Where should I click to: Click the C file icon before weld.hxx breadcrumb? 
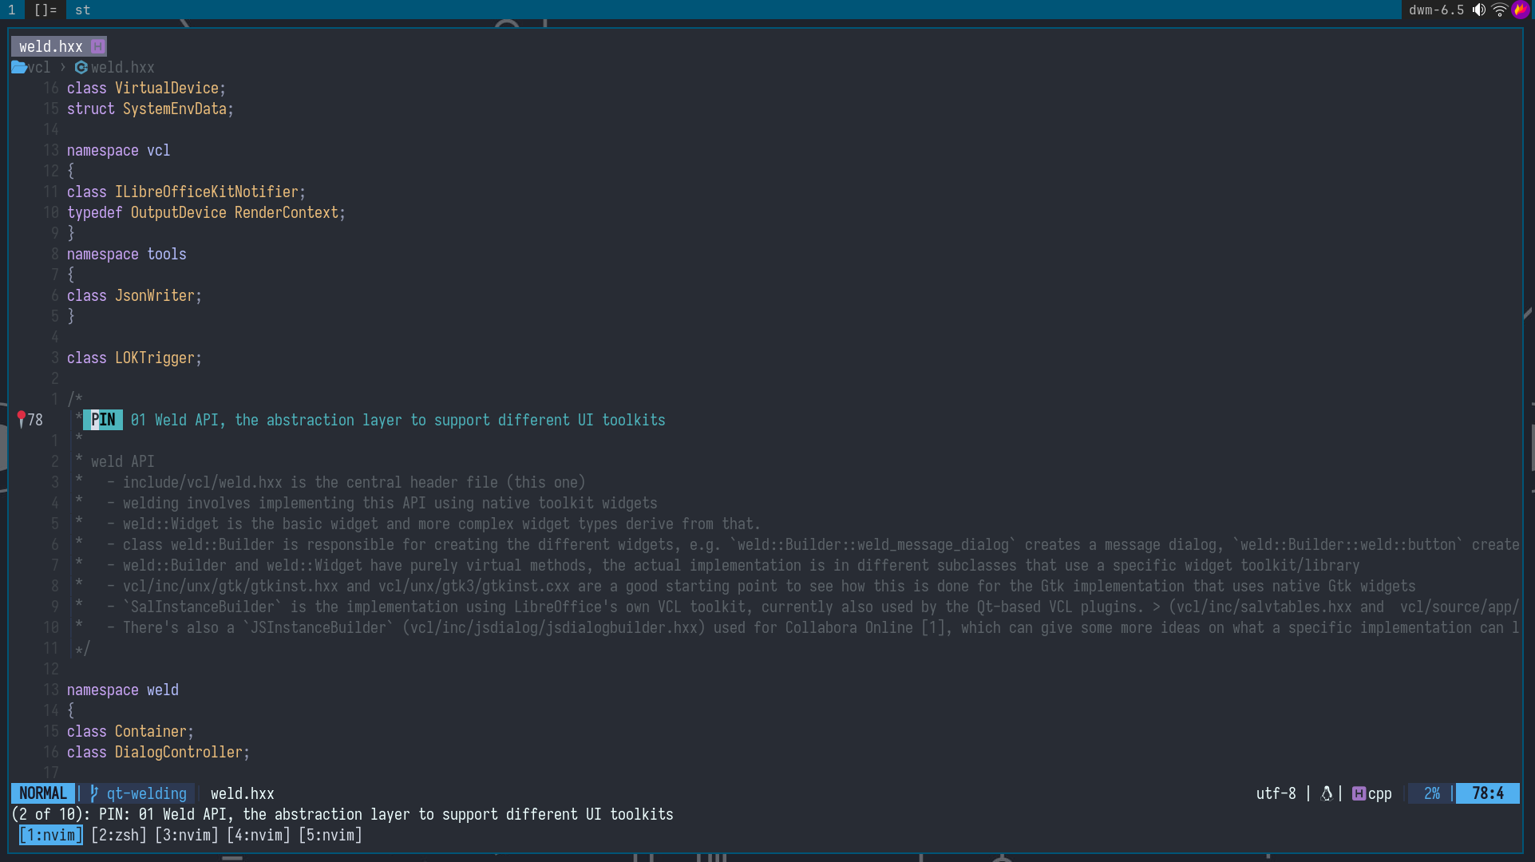pos(81,67)
